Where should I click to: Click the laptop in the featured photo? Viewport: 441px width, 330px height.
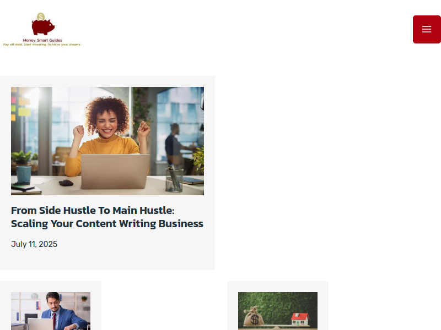[115, 171]
